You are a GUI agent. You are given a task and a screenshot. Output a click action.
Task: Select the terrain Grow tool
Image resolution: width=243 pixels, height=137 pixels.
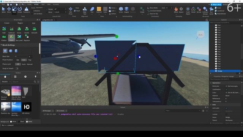tap(19, 30)
